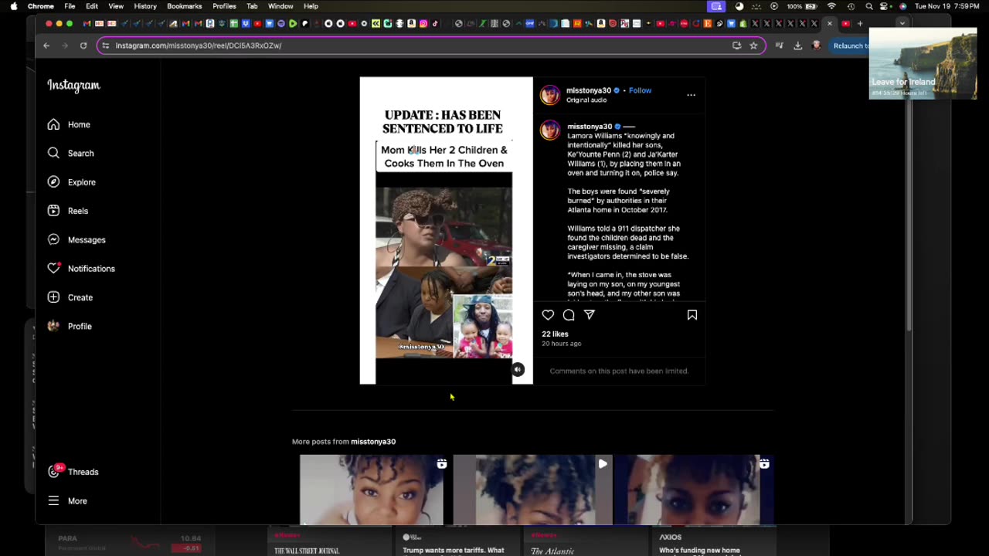
Task: Open Chrome downloads
Action: coord(798,46)
